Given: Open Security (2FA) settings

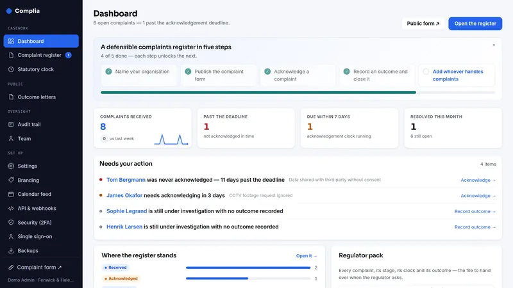Looking at the screenshot, I should (41, 222).
